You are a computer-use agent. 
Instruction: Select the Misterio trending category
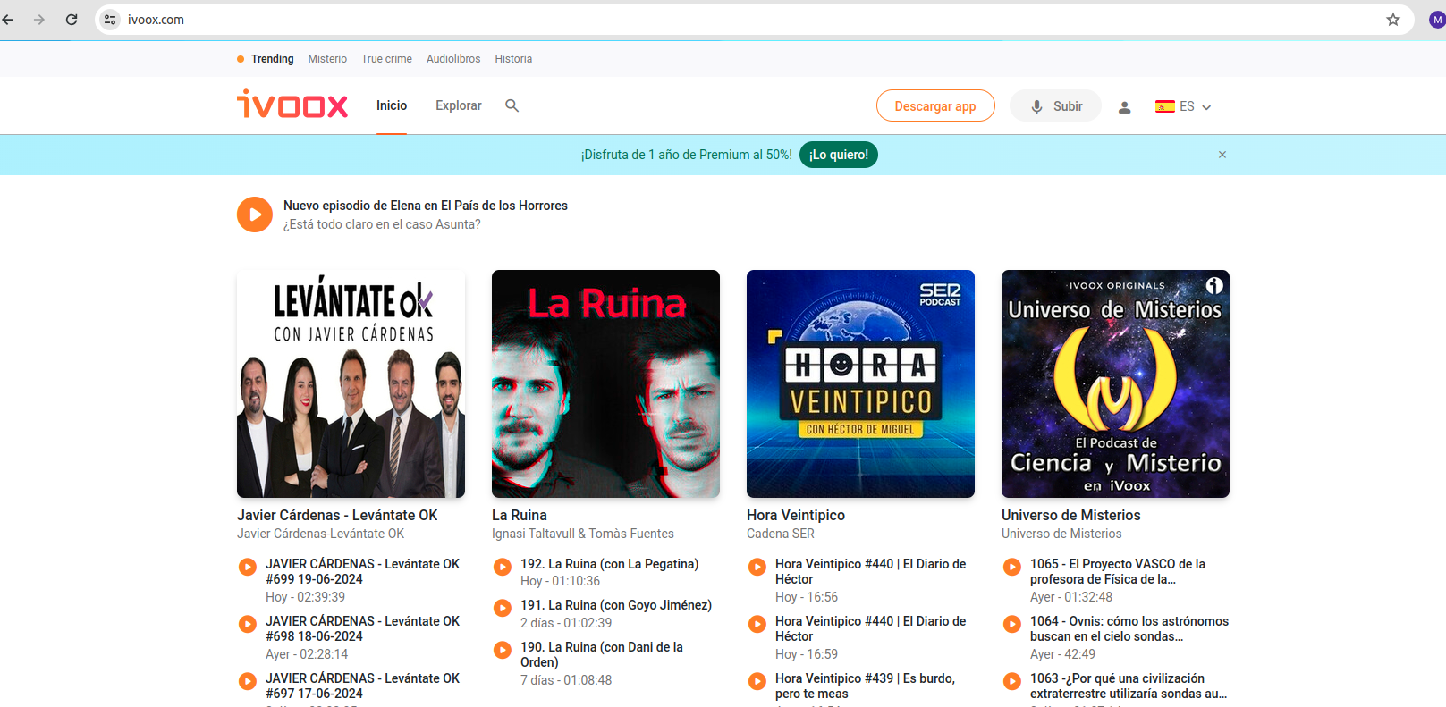pos(327,59)
